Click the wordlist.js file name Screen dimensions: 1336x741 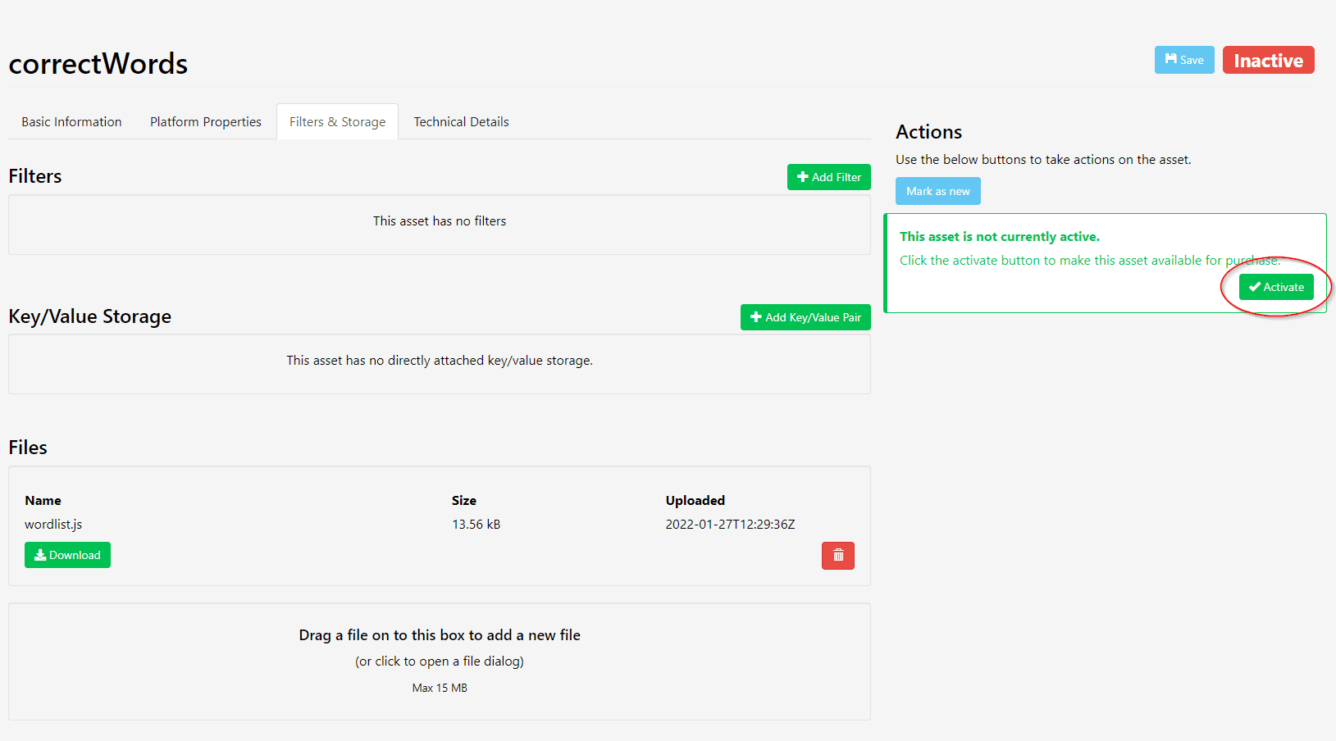click(53, 525)
